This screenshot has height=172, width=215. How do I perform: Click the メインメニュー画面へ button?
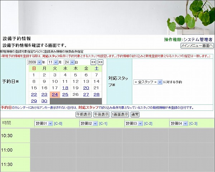tap(197, 46)
